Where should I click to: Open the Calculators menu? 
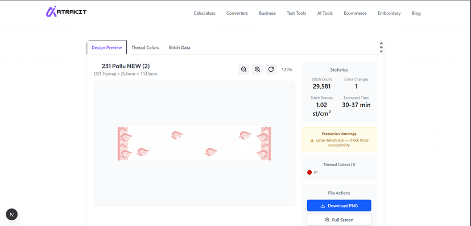(x=205, y=13)
